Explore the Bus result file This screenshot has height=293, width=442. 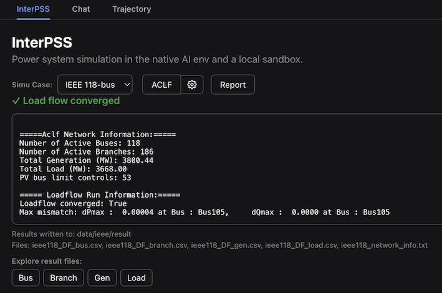tap(26, 278)
